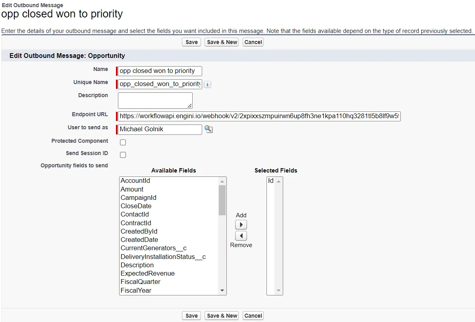Click the Add arrow button
The width and height of the screenshot is (475, 322).
click(241, 224)
